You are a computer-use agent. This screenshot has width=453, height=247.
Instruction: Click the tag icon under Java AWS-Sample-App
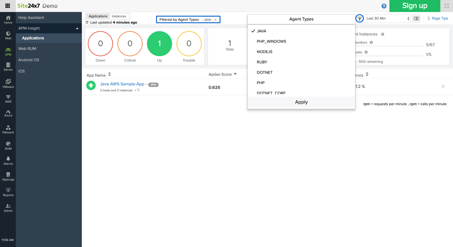point(138,90)
